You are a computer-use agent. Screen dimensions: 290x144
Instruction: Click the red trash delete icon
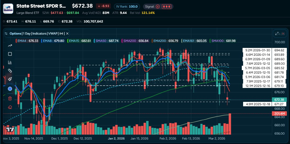(10, 98)
